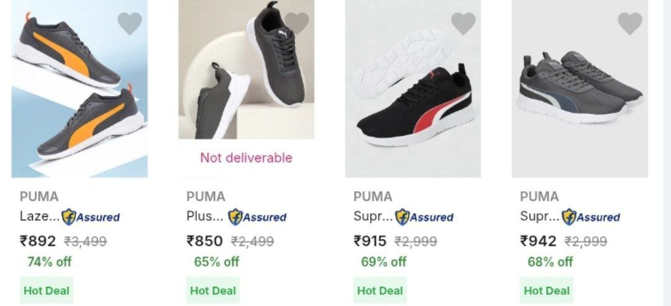This screenshot has height=306, width=671.
Task: View the black and red shoe photo
Action: [413, 93]
